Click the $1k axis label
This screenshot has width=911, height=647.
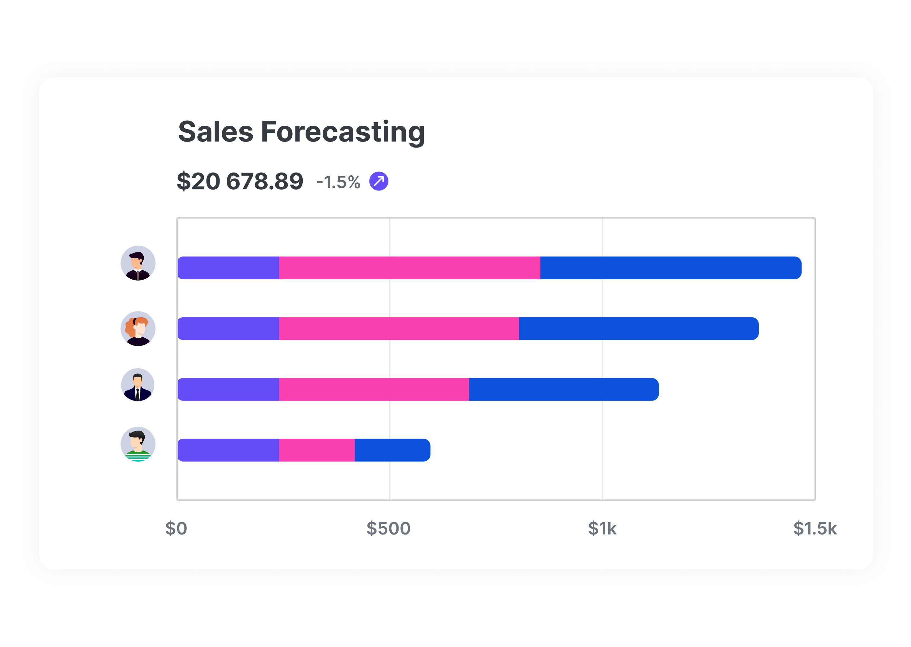tap(602, 529)
